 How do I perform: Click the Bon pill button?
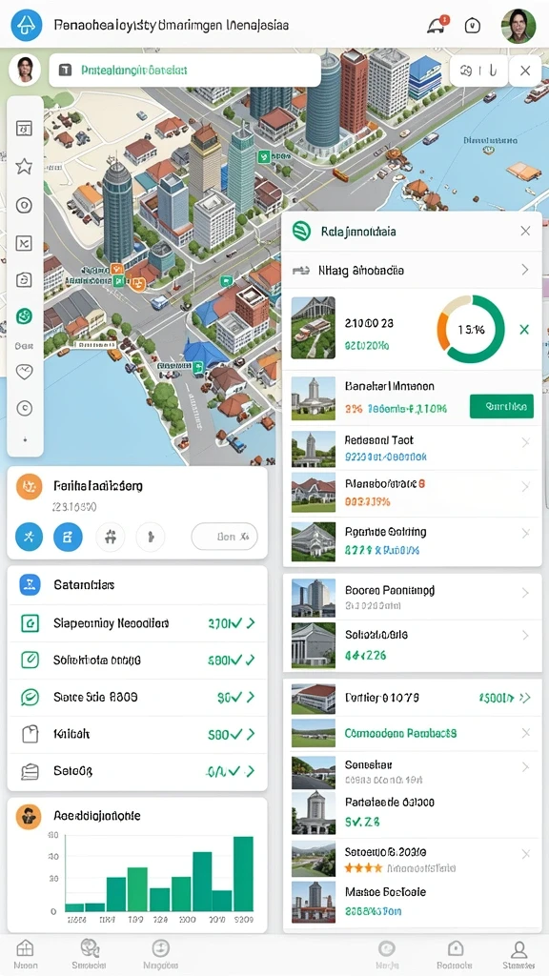[x=225, y=537]
